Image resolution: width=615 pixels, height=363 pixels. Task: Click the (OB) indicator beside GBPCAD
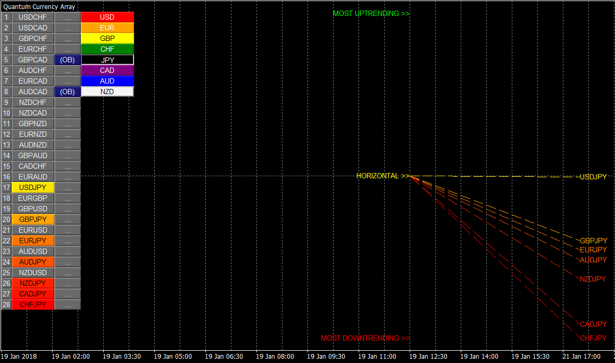pos(68,60)
